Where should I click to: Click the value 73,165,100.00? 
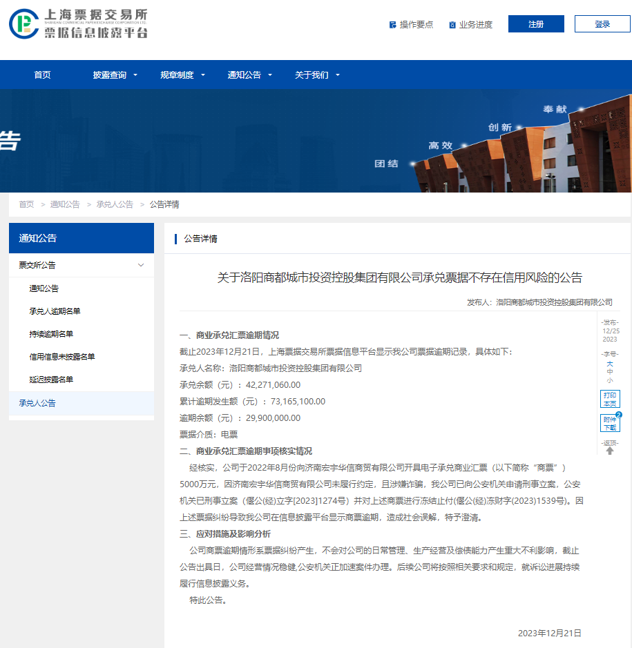tap(298, 401)
